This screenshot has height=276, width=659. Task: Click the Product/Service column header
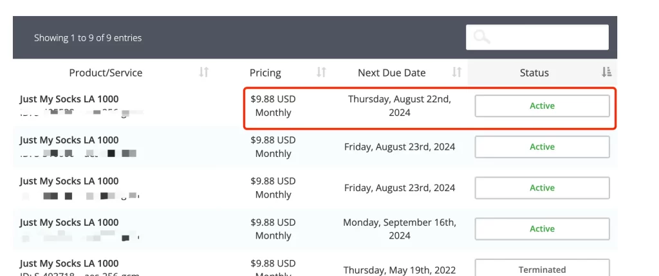(x=106, y=73)
